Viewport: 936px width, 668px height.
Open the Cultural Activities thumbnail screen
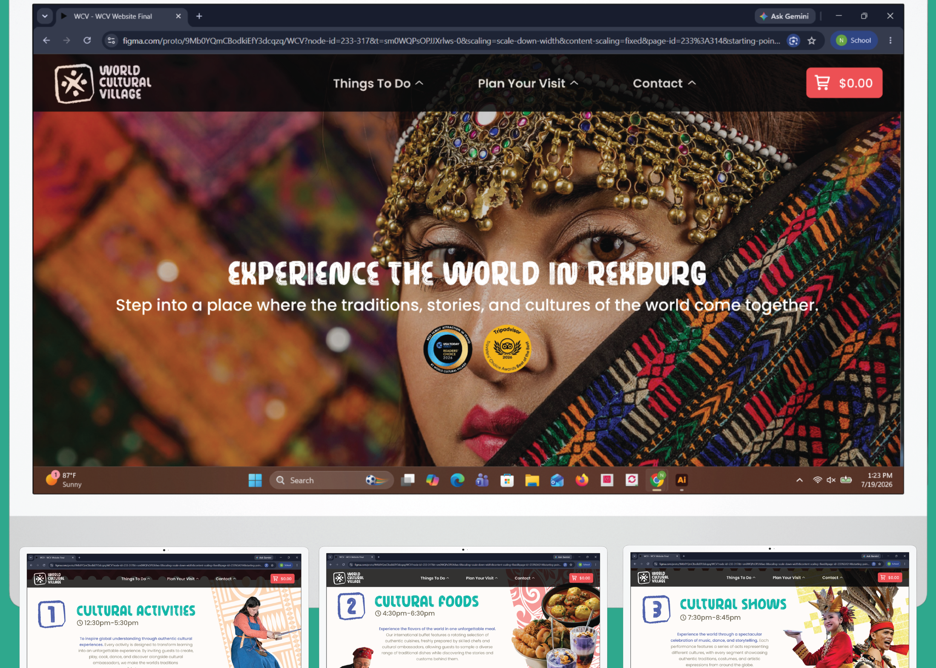point(164,611)
